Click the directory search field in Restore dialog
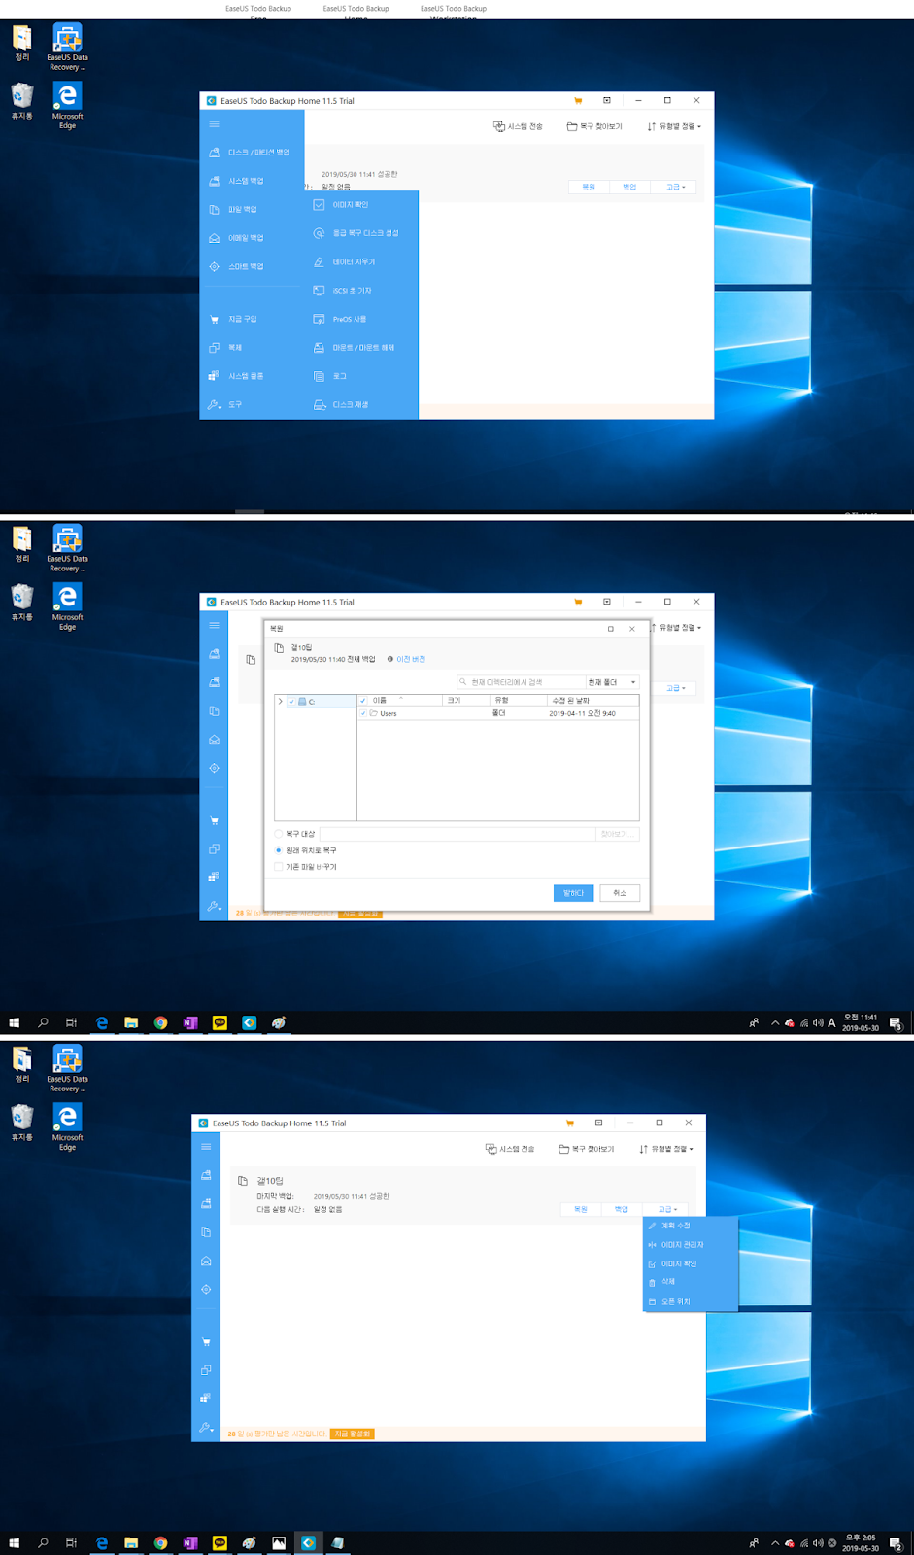The image size is (914, 1555). [x=522, y=682]
